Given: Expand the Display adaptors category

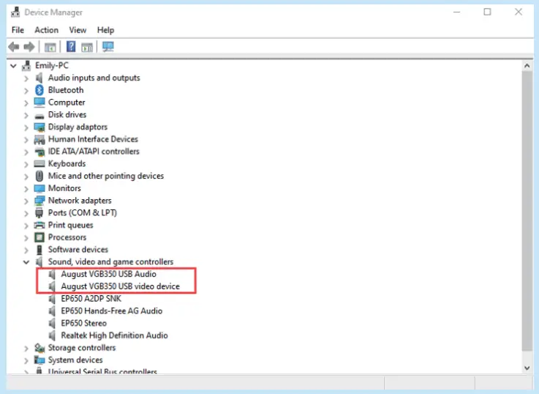Looking at the screenshot, I should [26, 127].
